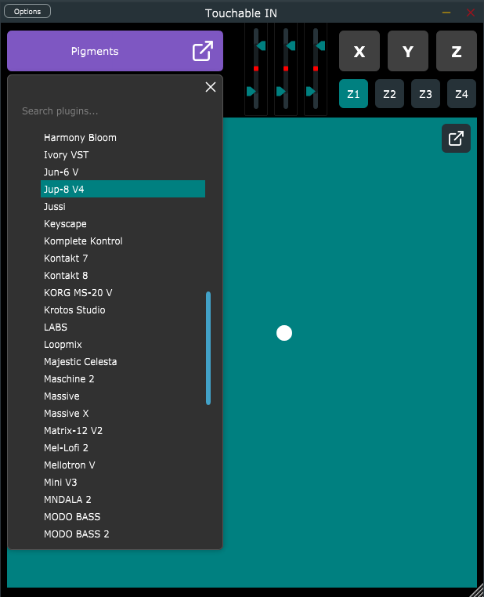Expand the Pigments plugin selector
The image size is (484, 597).
95,52
